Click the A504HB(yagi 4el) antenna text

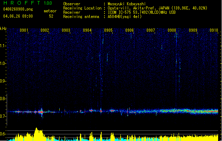pyautogui.click(x=125, y=17)
